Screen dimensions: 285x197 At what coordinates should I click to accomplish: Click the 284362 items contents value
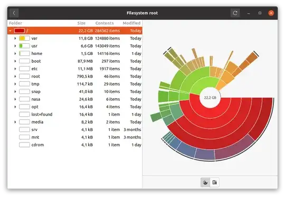pyautogui.click(x=108, y=31)
